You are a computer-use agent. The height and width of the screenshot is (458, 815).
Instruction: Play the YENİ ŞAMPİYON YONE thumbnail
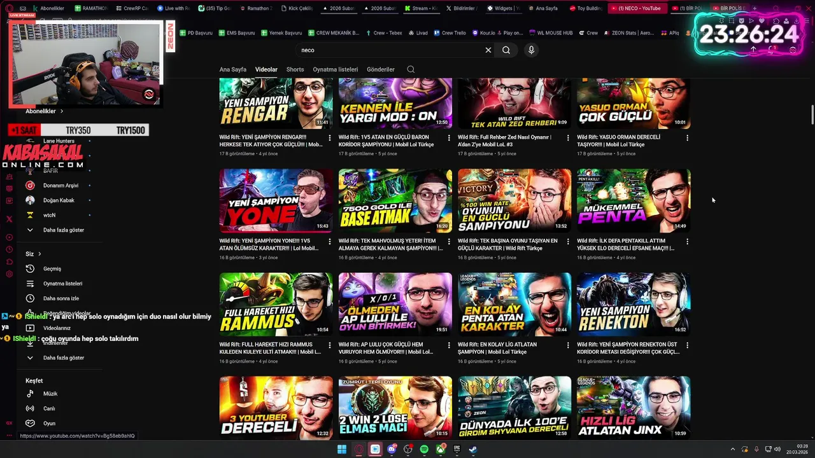click(x=276, y=201)
